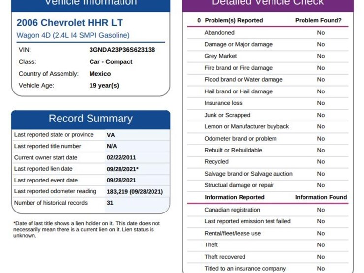The height and width of the screenshot is (273, 364).
Task: Click the Lemon or Manufacturer buyback row
Action: pyautogui.click(x=246, y=126)
